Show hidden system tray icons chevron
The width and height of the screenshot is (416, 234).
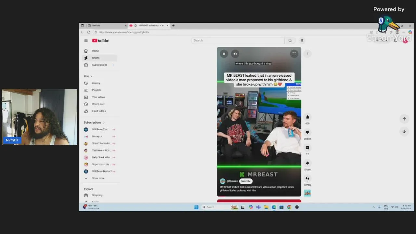click(373, 207)
